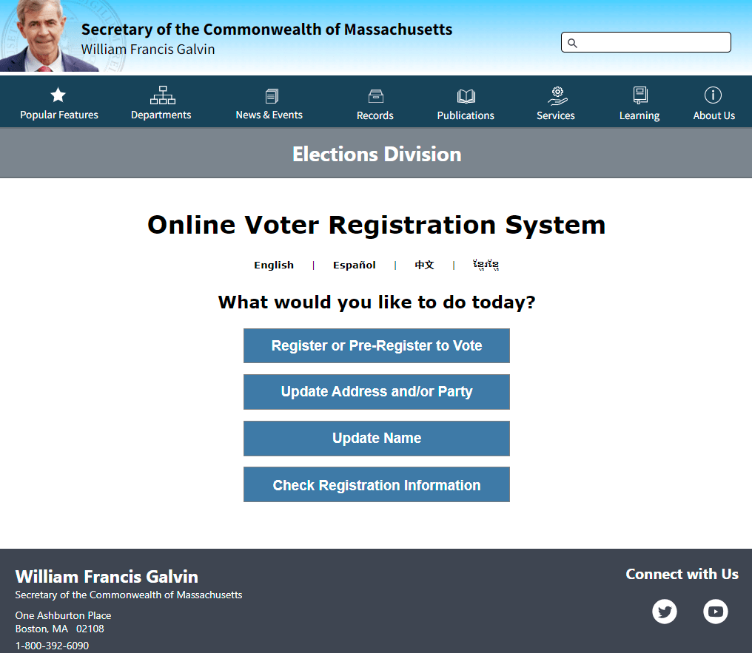Select the Update Name button

(377, 439)
